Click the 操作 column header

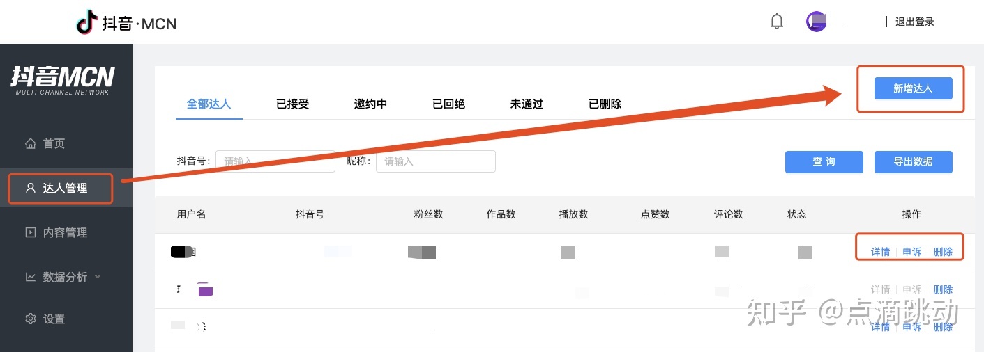[911, 214]
